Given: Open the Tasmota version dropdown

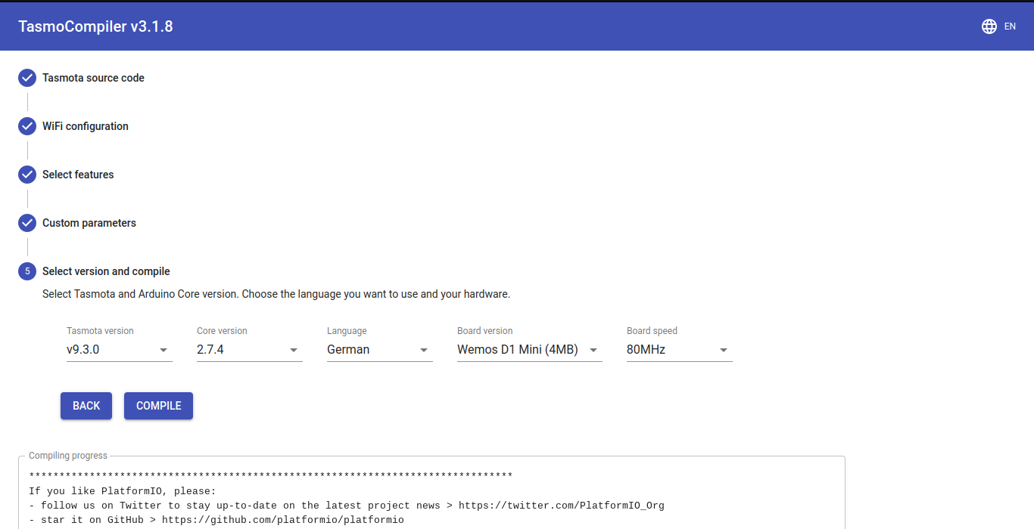Looking at the screenshot, I should point(120,350).
